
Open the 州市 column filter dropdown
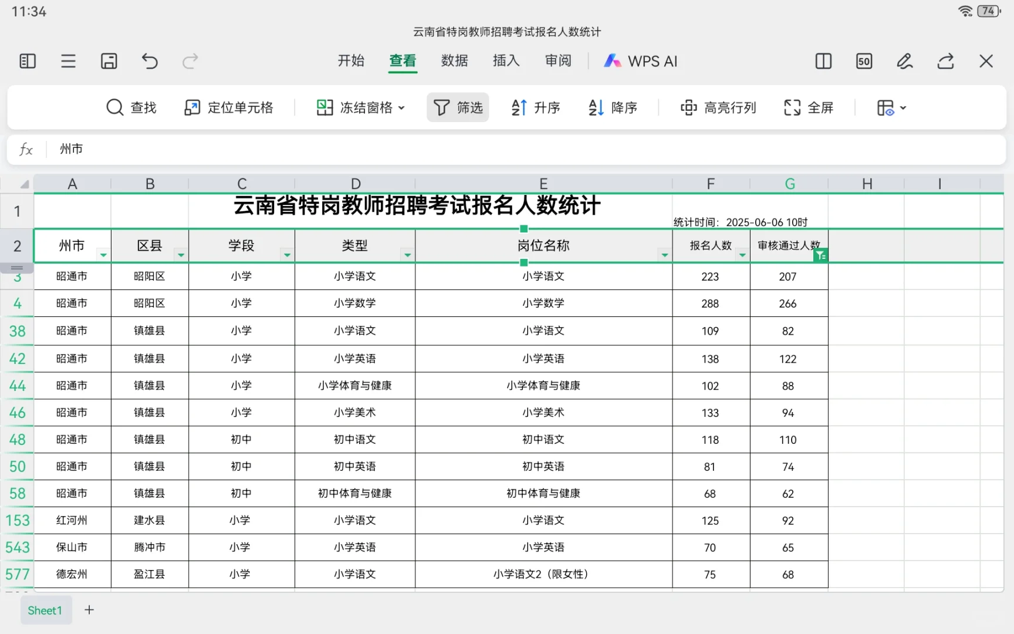(x=103, y=255)
